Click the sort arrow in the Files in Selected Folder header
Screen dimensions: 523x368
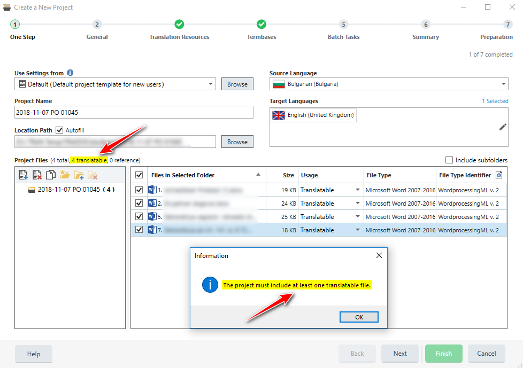tap(258, 175)
